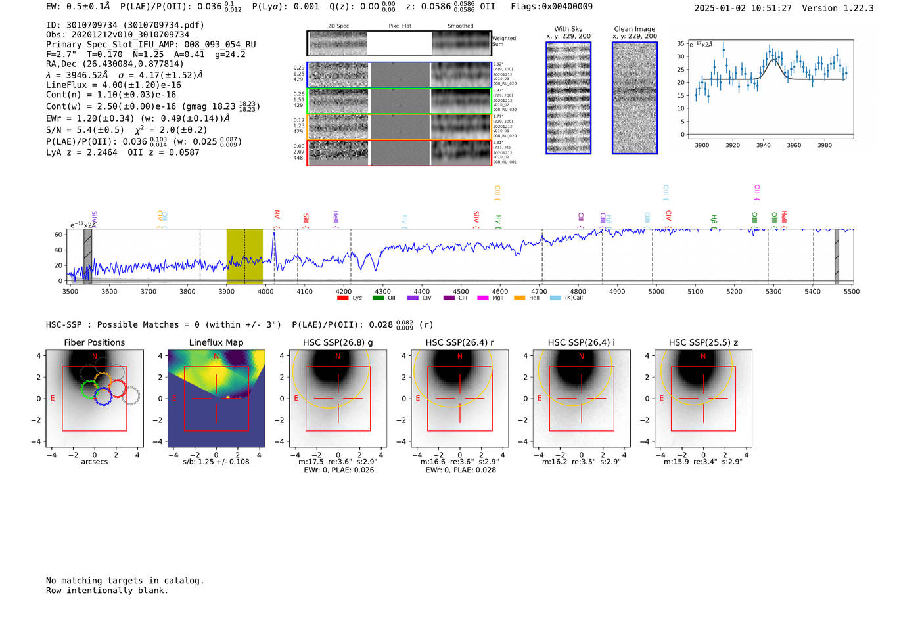Viewport: 920px width, 626px height.
Task: Open the HSC SSP(25.5) z image
Action: click(x=703, y=399)
